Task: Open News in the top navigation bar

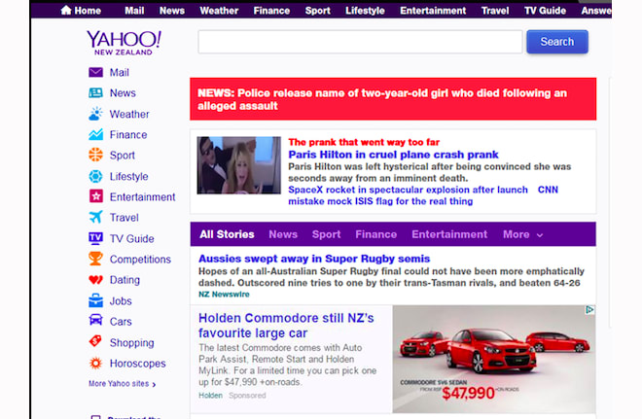Action: (x=172, y=11)
